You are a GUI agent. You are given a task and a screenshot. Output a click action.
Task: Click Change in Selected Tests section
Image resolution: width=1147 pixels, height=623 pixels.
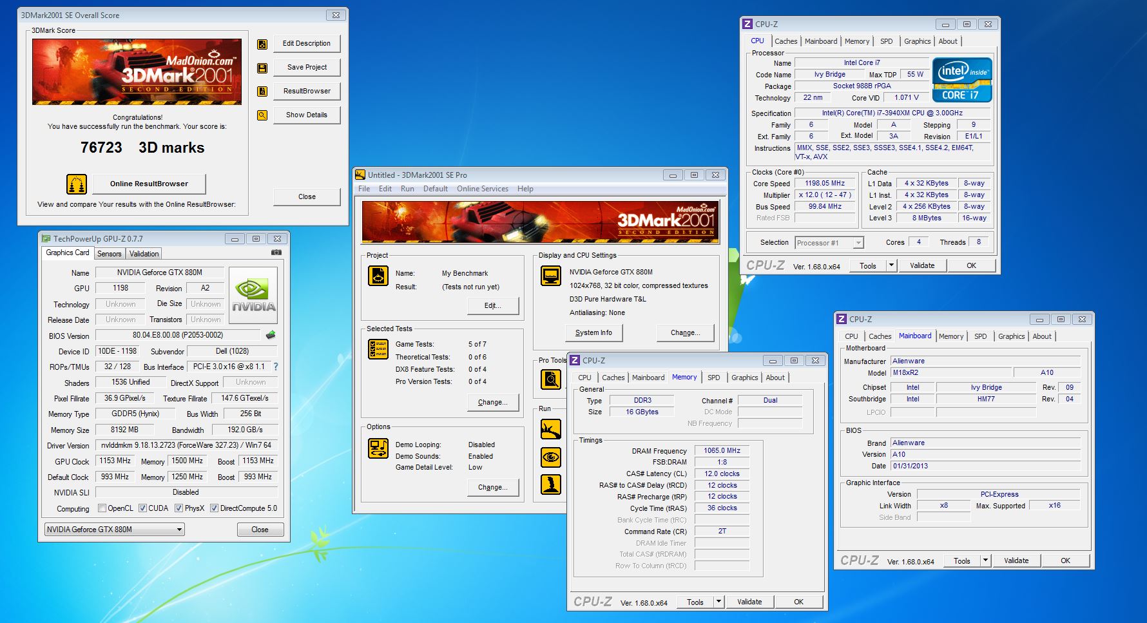(493, 403)
